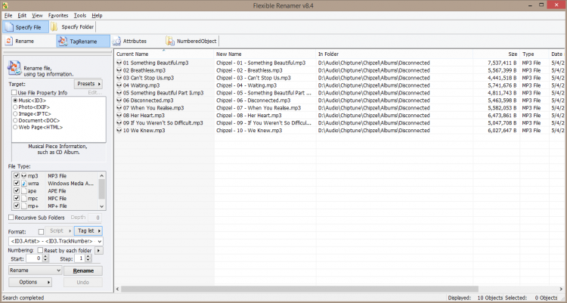The height and width of the screenshot is (303, 567).
Task: Uncheck the mp3 file type checkbox
Action: click(x=17, y=176)
